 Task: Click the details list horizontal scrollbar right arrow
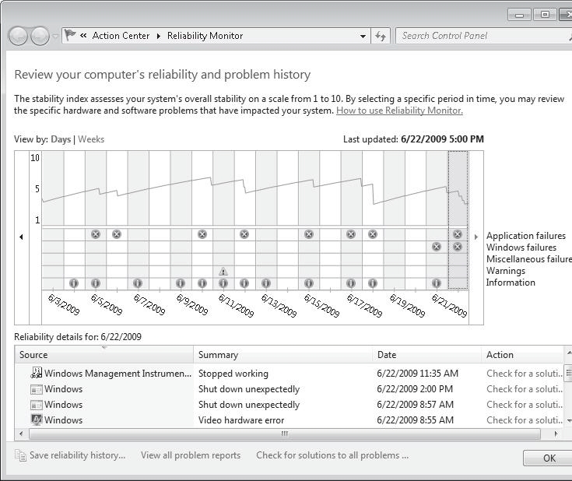coord(556,434)
